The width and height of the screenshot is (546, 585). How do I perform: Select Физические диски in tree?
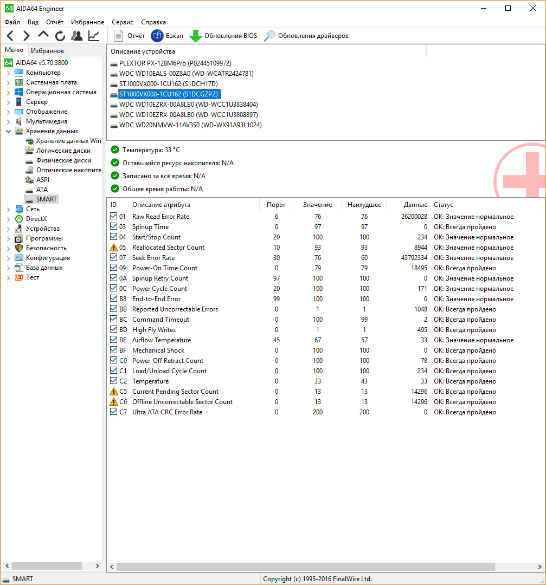pos(63,160)
